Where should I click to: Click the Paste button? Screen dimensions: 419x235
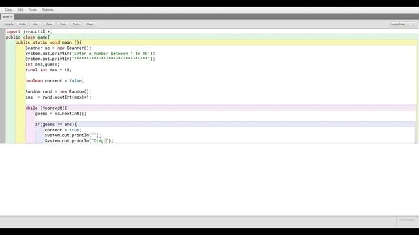point(63,24)
